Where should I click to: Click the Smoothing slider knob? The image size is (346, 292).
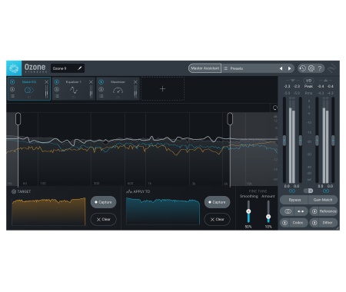248,211
